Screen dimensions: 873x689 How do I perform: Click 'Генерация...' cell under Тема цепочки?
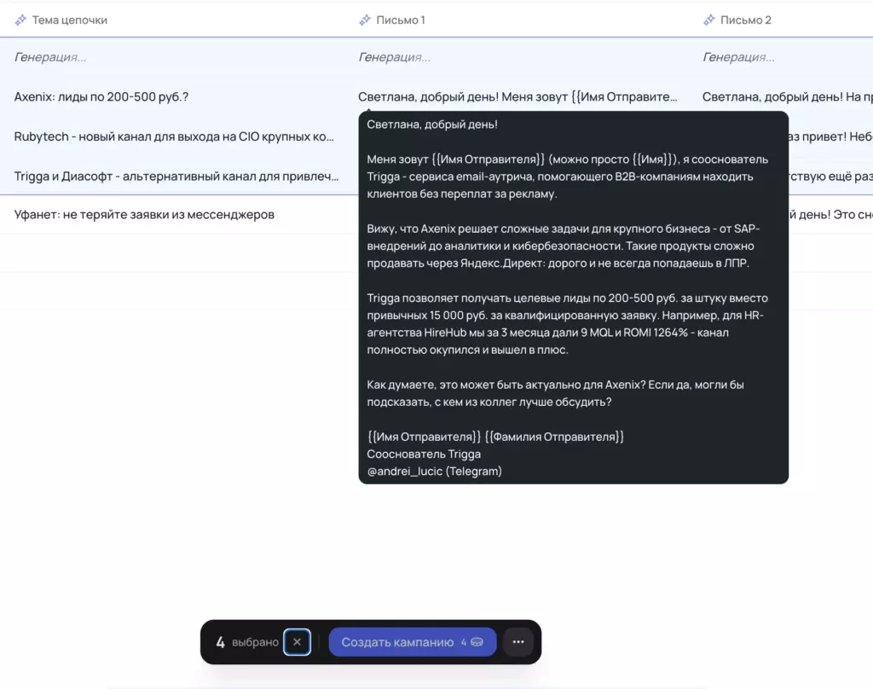click(50, 57)
